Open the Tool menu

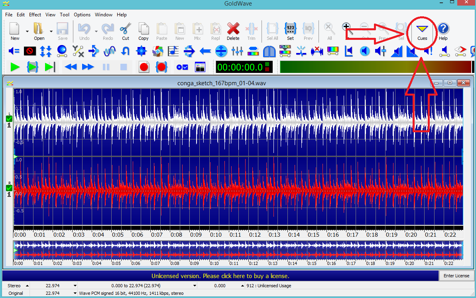(64, 15)
